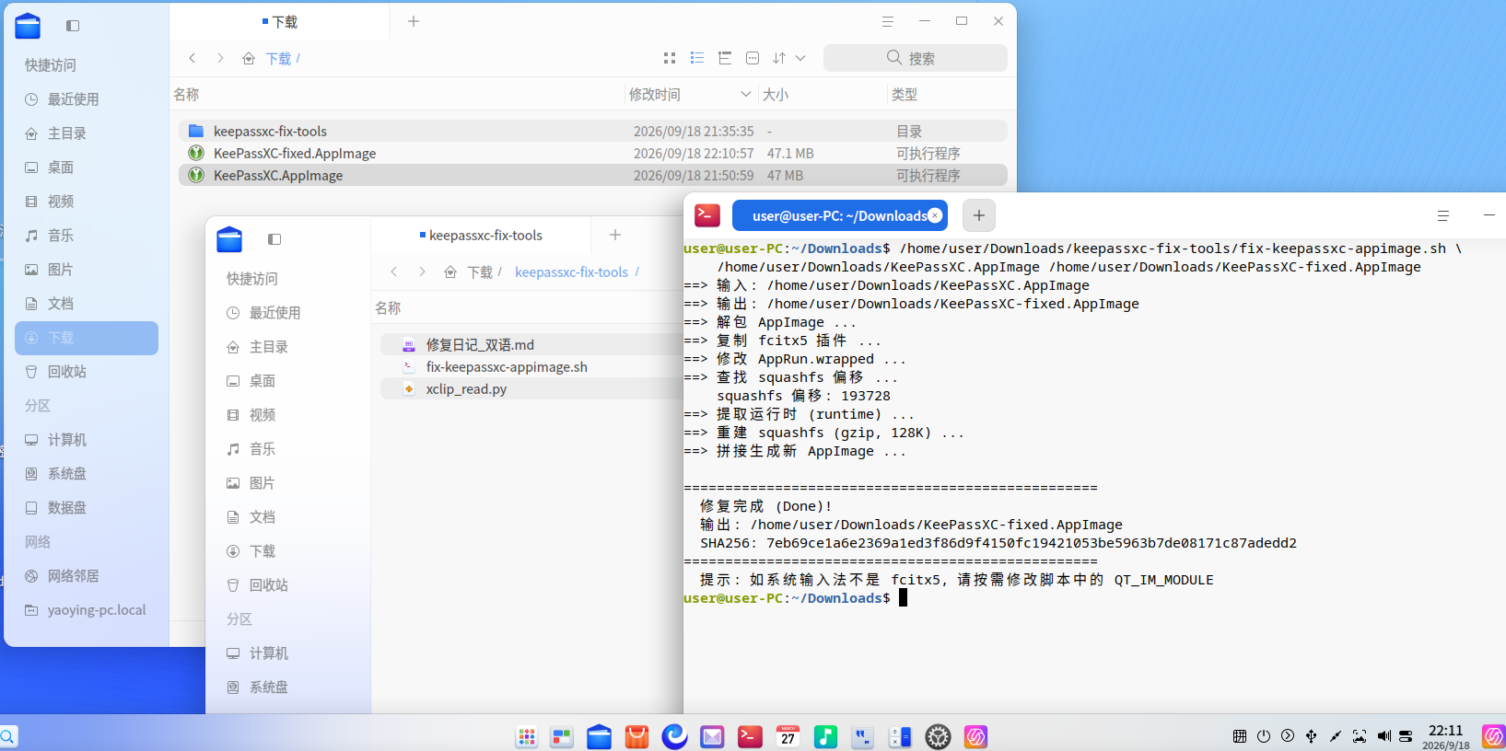This screenshot has height=751, width=1506.
Task: Add a new tab in keepassxc-fix-tools window
Action: click(615, 235)
